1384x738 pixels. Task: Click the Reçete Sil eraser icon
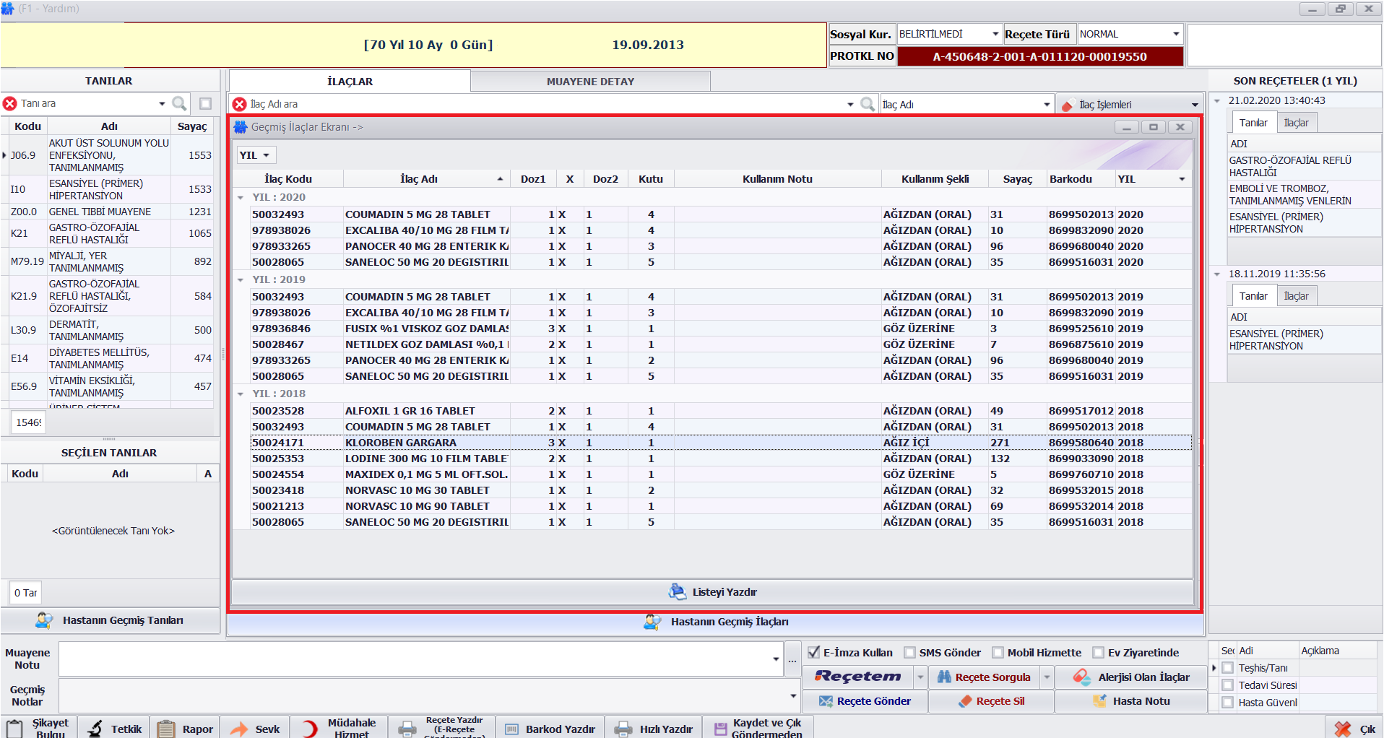point(965,700)
